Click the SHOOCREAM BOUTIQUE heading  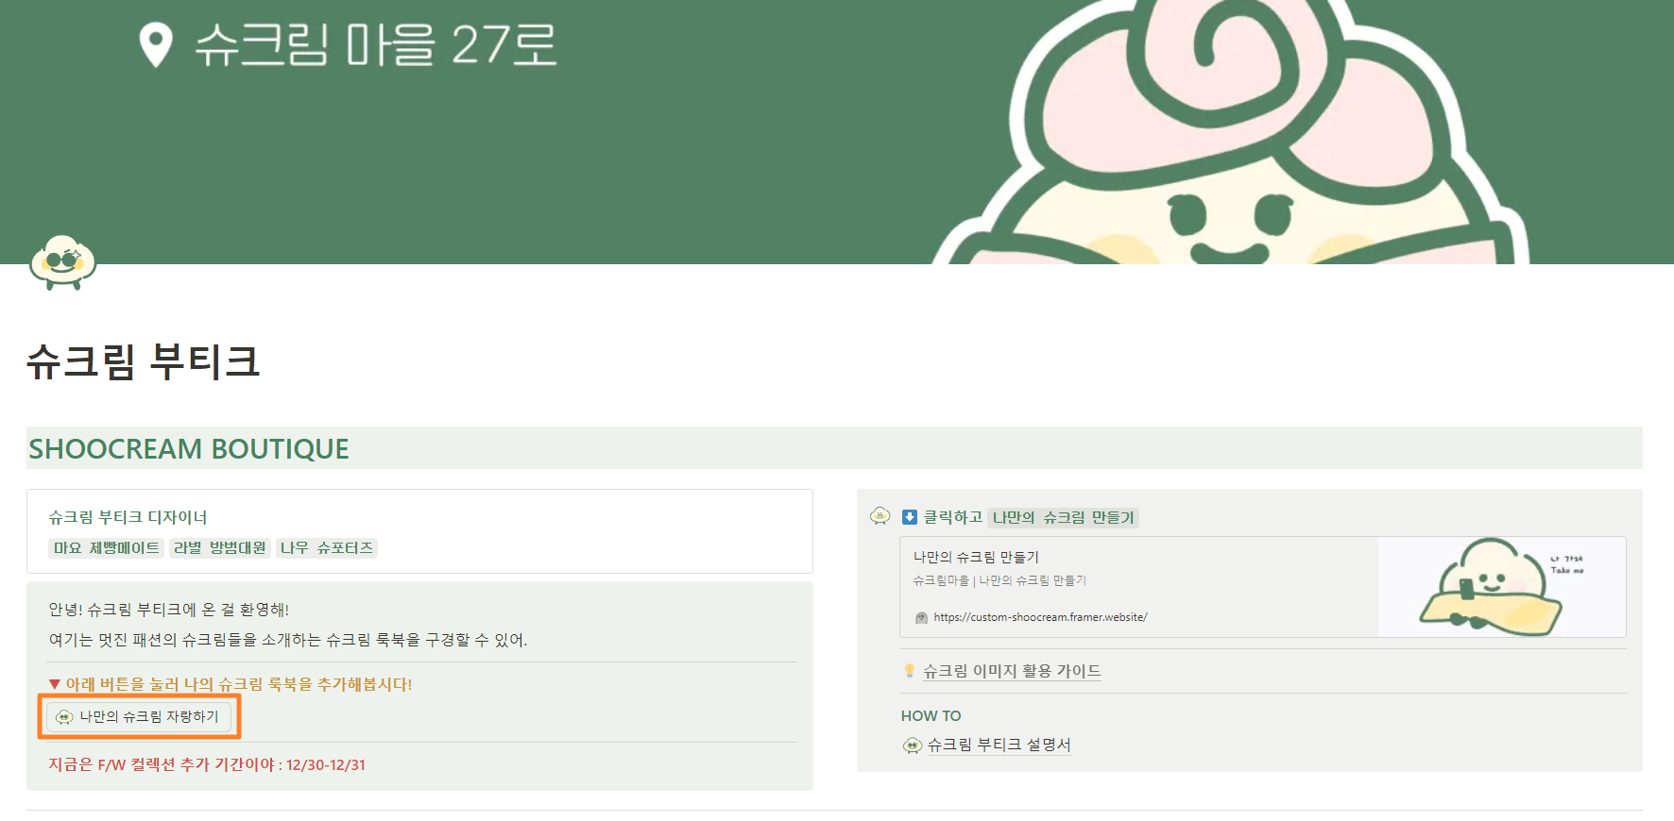pyautogui.click(x=189, y=448)
